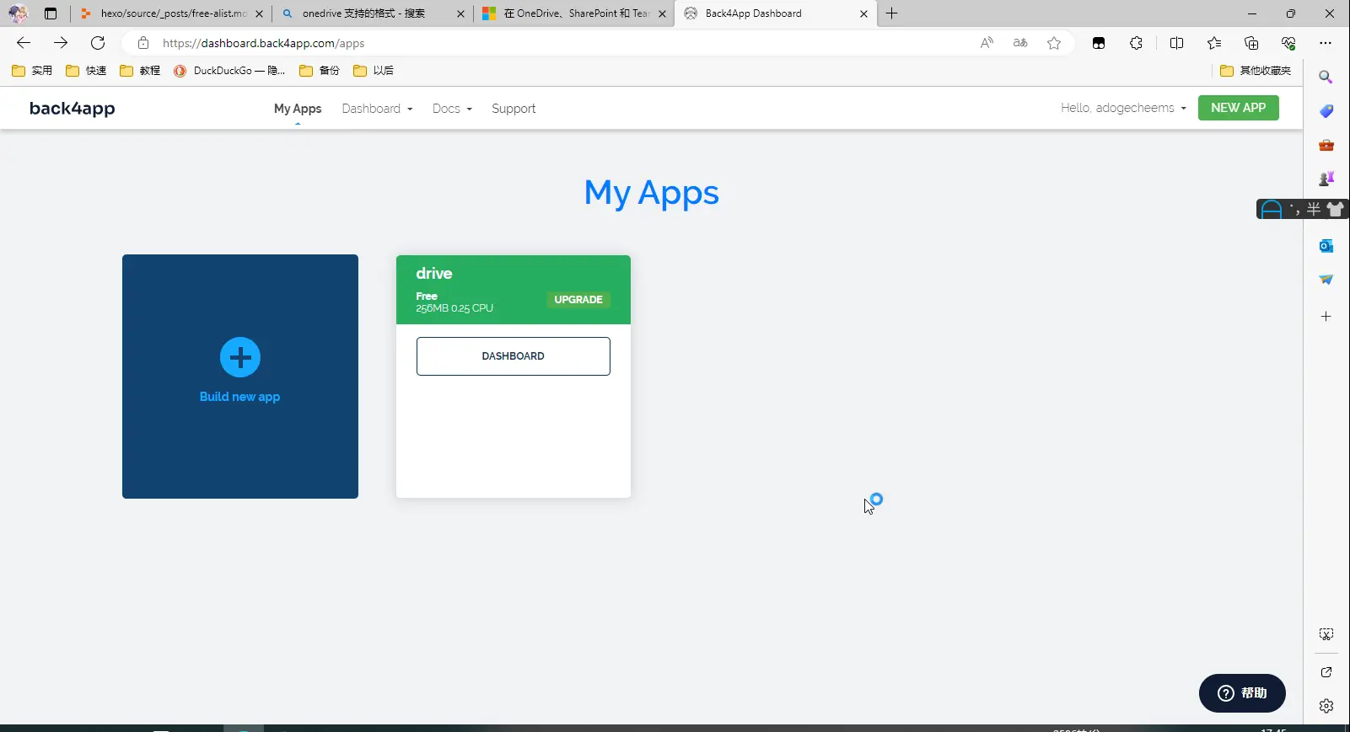This screenshot has width=1350, height=732.
Task: Open DuckDuckGo bookmark
Action: point(229,71)
